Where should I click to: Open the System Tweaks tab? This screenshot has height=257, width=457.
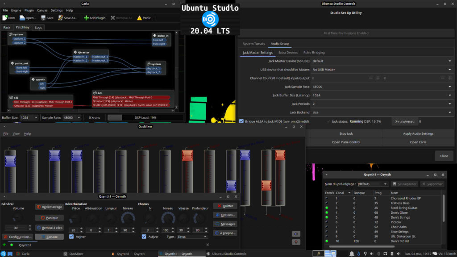click(x=253, y=44)
